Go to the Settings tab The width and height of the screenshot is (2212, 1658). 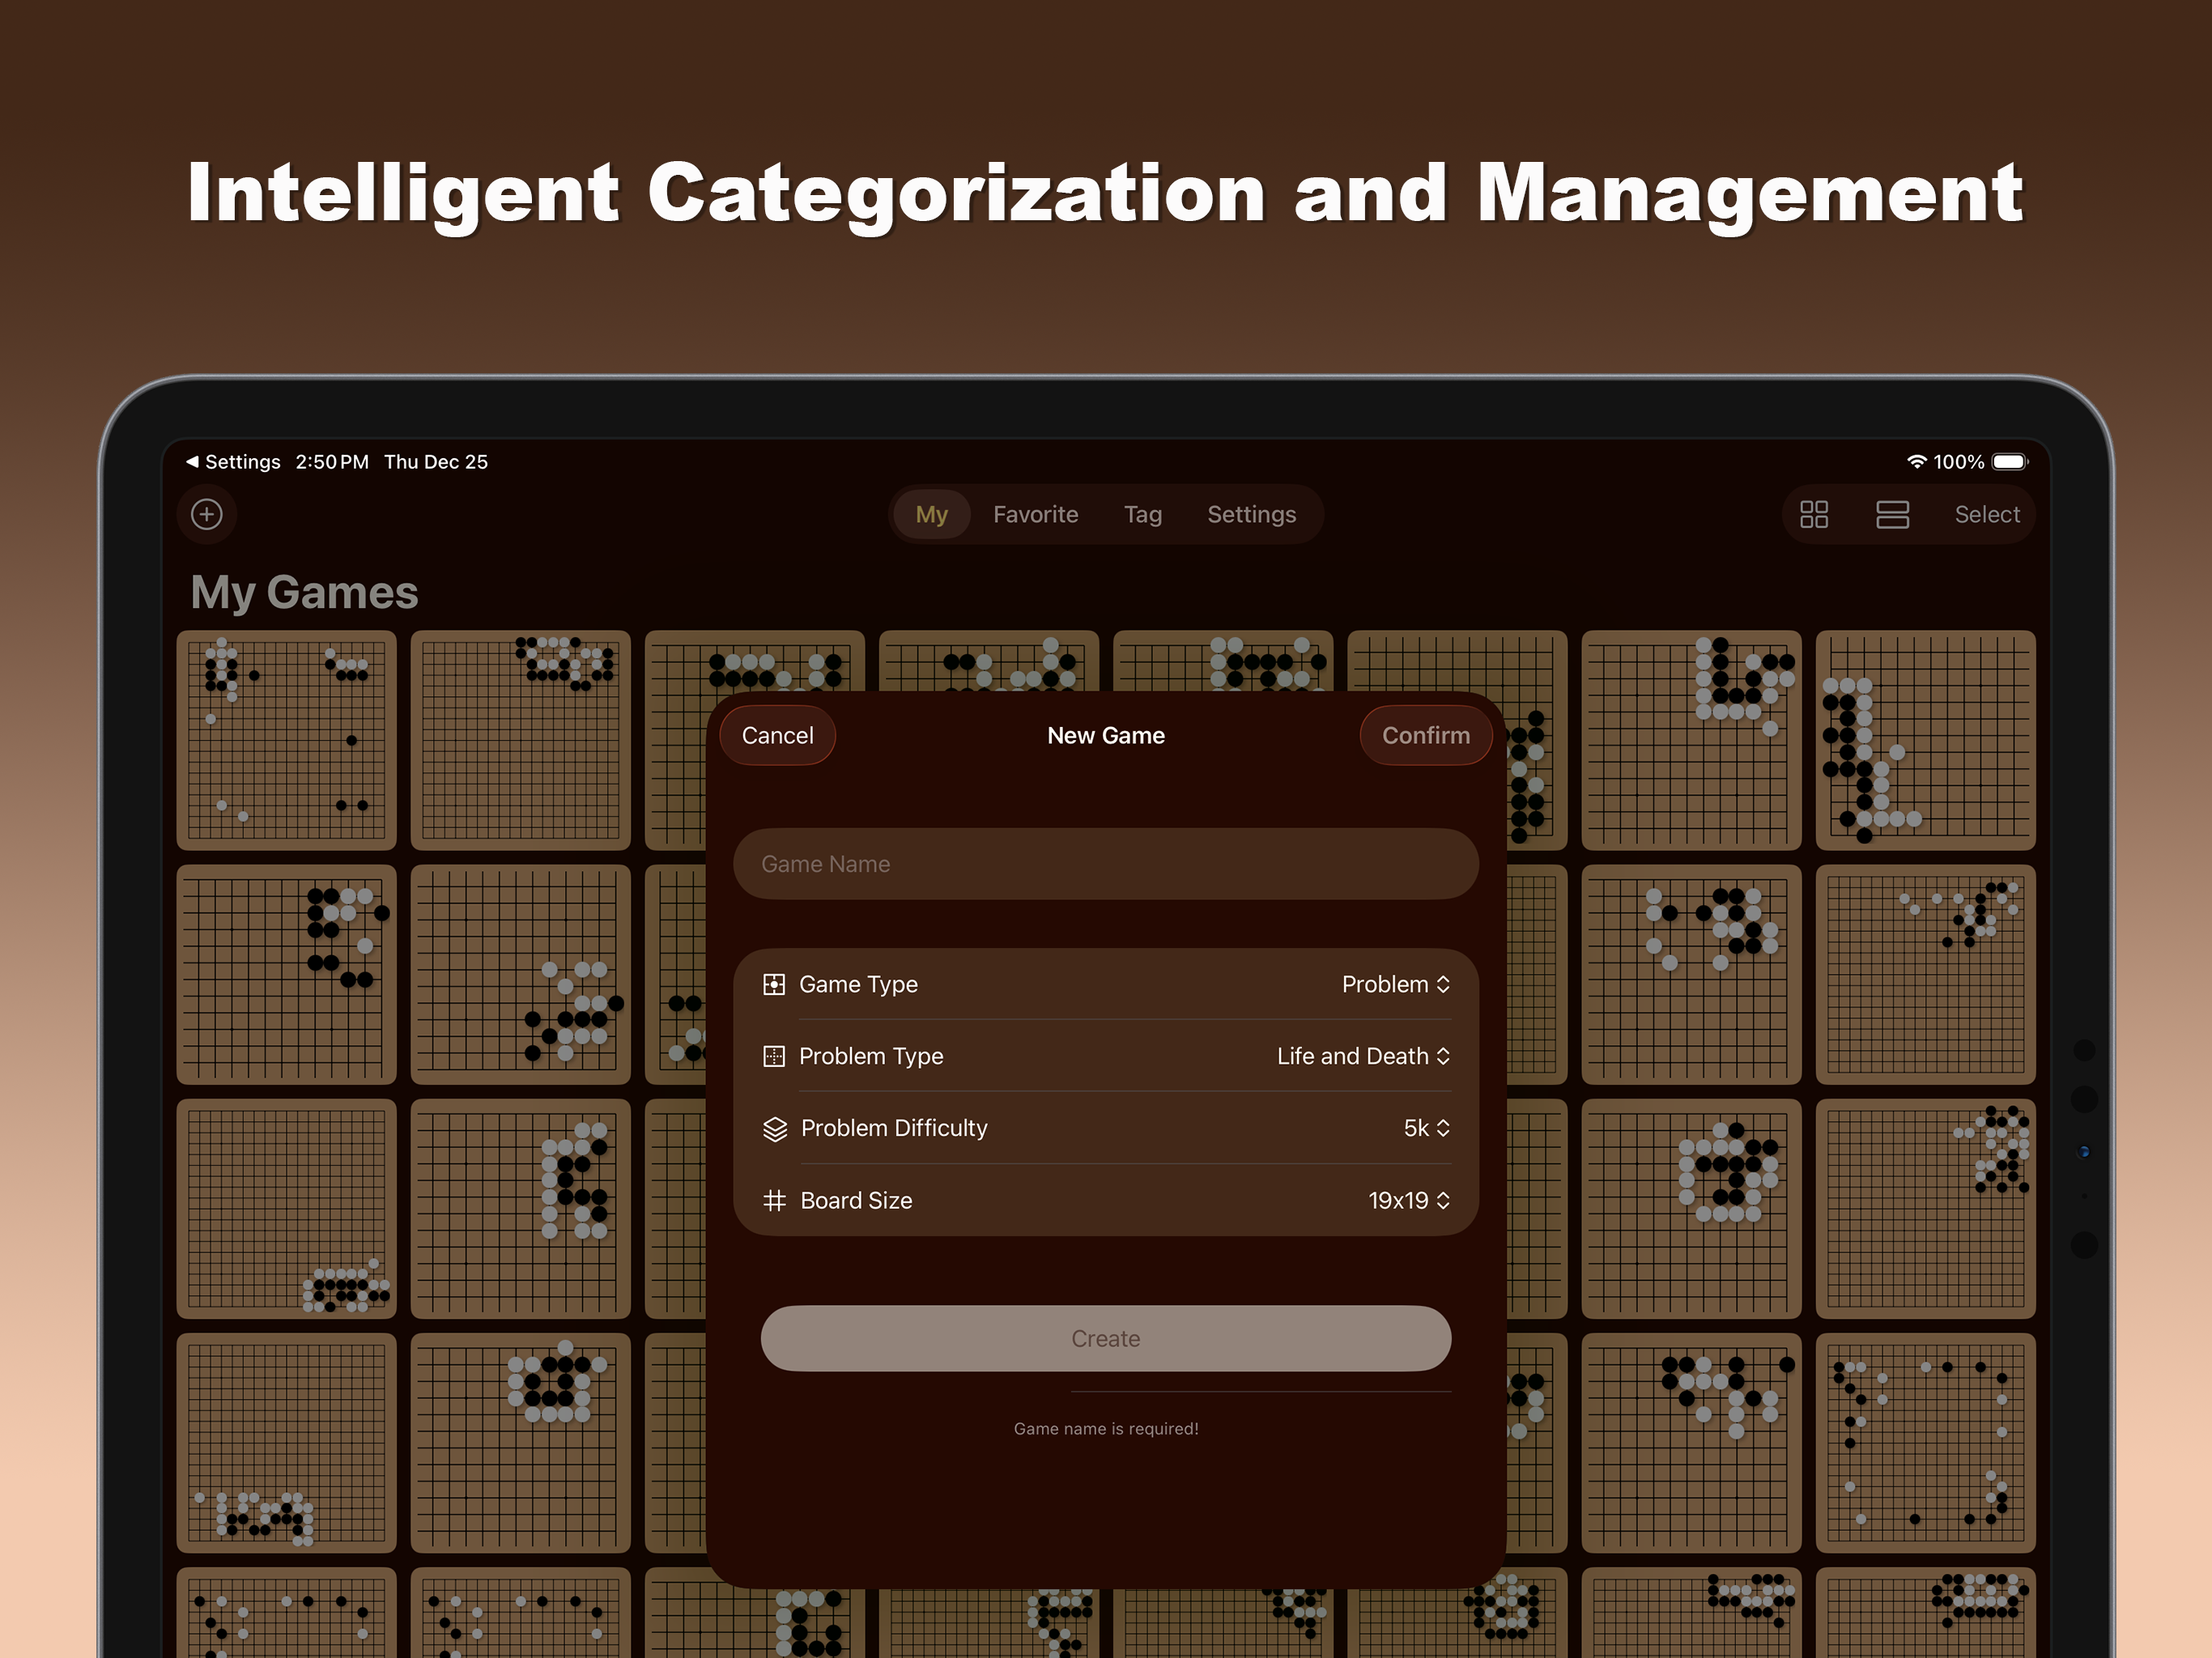coord(1251,514)
